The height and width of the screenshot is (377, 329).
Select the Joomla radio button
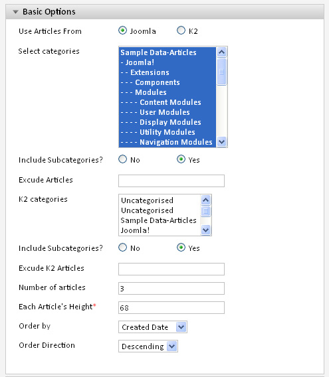(122, 31)
